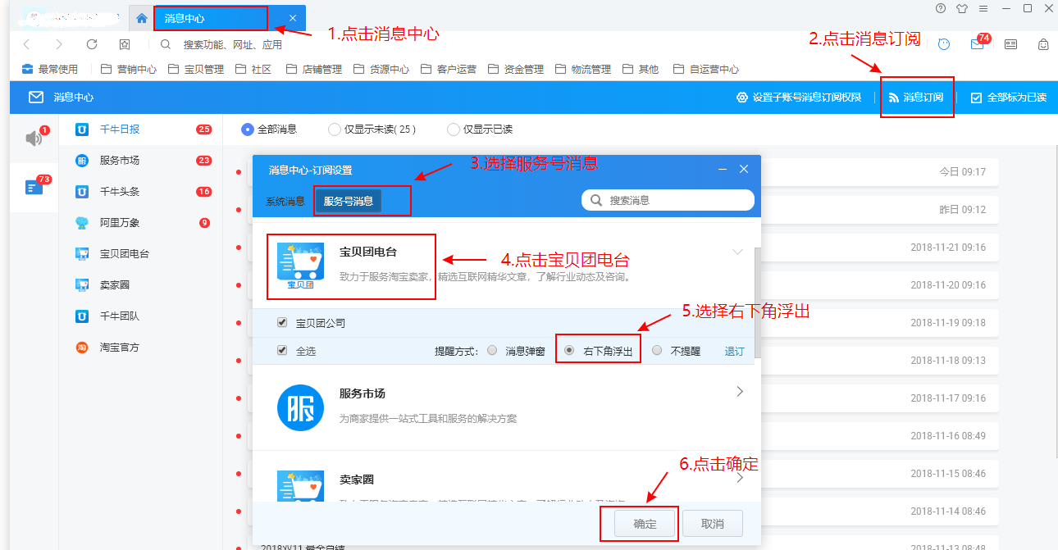Screen dimensions: 1058x550
Task: Reload the page with the refresh icon
Action: 92,44
